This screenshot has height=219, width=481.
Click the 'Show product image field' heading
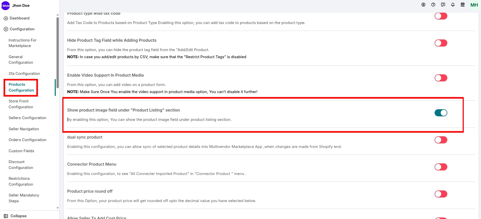[123, 110]
